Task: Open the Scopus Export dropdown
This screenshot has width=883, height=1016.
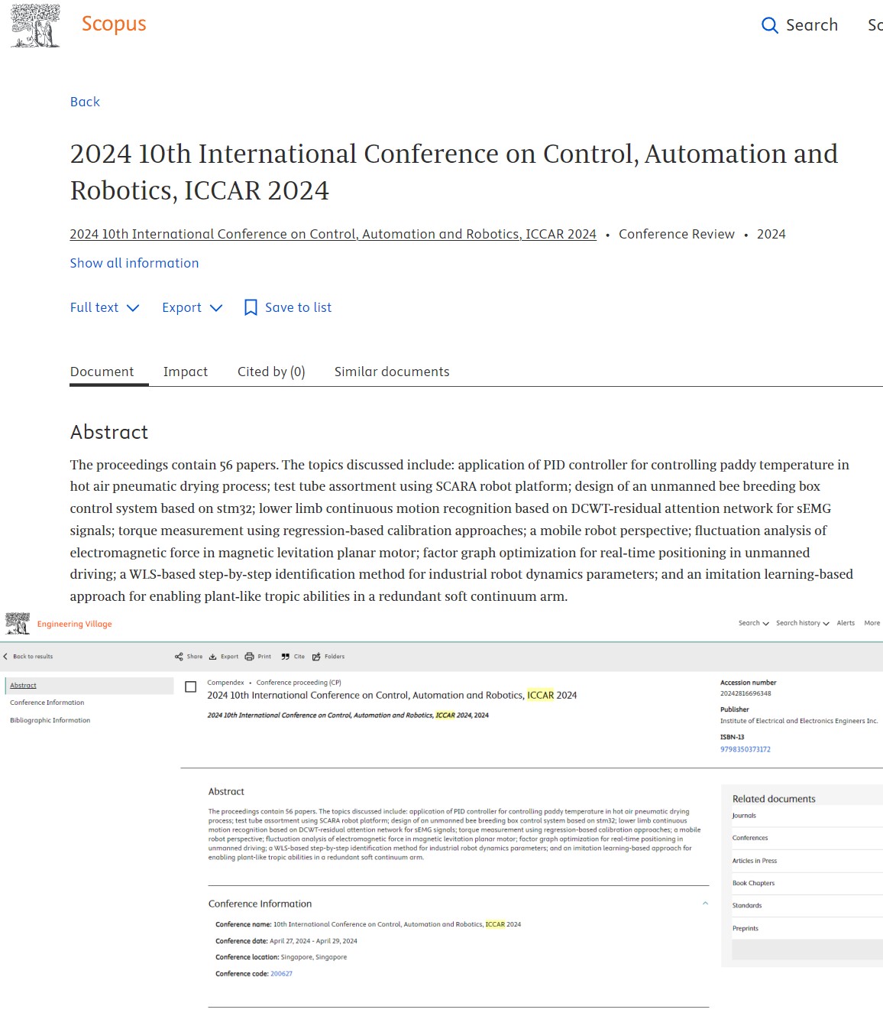Action: 192,307
